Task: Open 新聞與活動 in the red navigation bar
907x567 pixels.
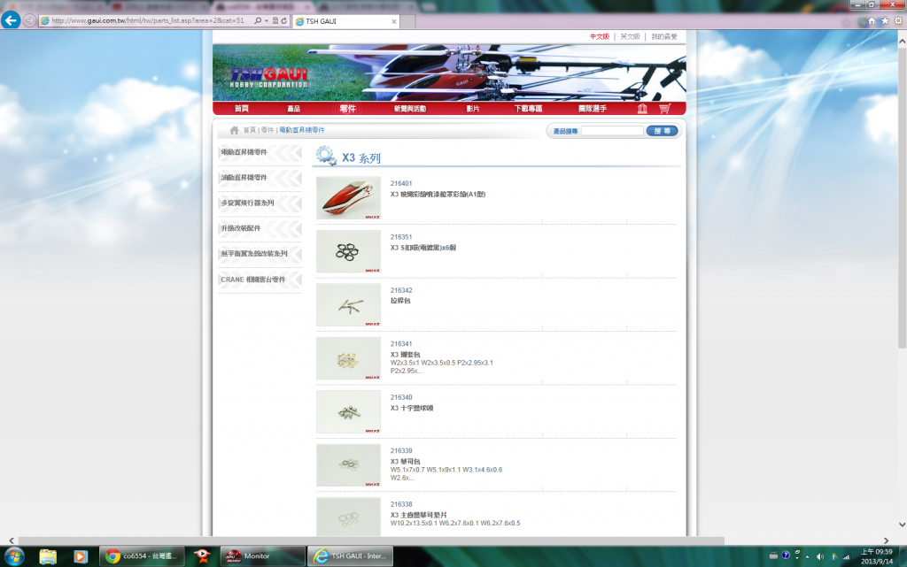Action: [410, 109]
